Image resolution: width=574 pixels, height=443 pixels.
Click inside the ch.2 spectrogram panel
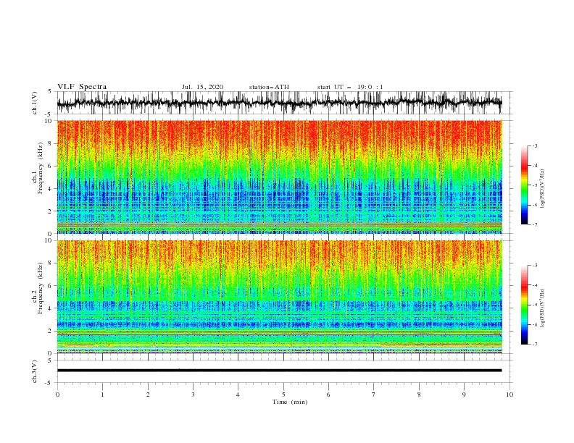point(279,297)
